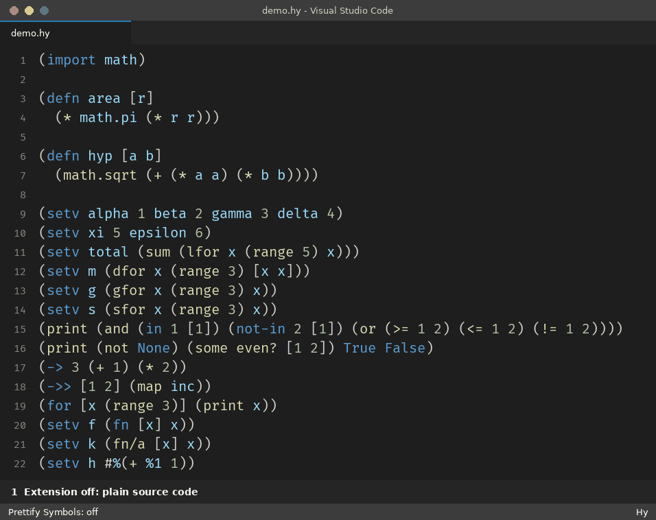This screenshot has height=520, width=656.
Task: Click 'True' on line 16
Action: 360,348
